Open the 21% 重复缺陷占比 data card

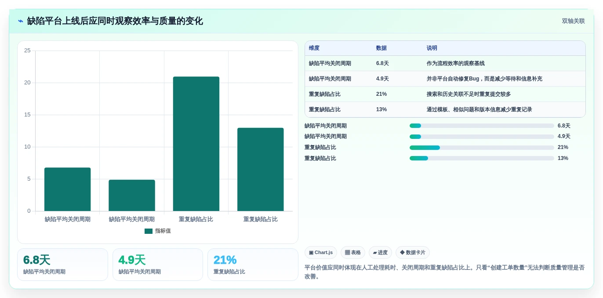(x=253, y=265)
